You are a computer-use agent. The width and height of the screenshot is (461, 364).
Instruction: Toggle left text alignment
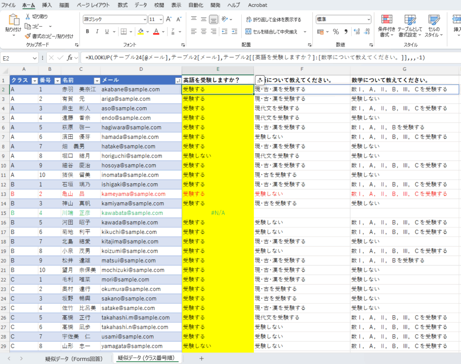(194, 32)
